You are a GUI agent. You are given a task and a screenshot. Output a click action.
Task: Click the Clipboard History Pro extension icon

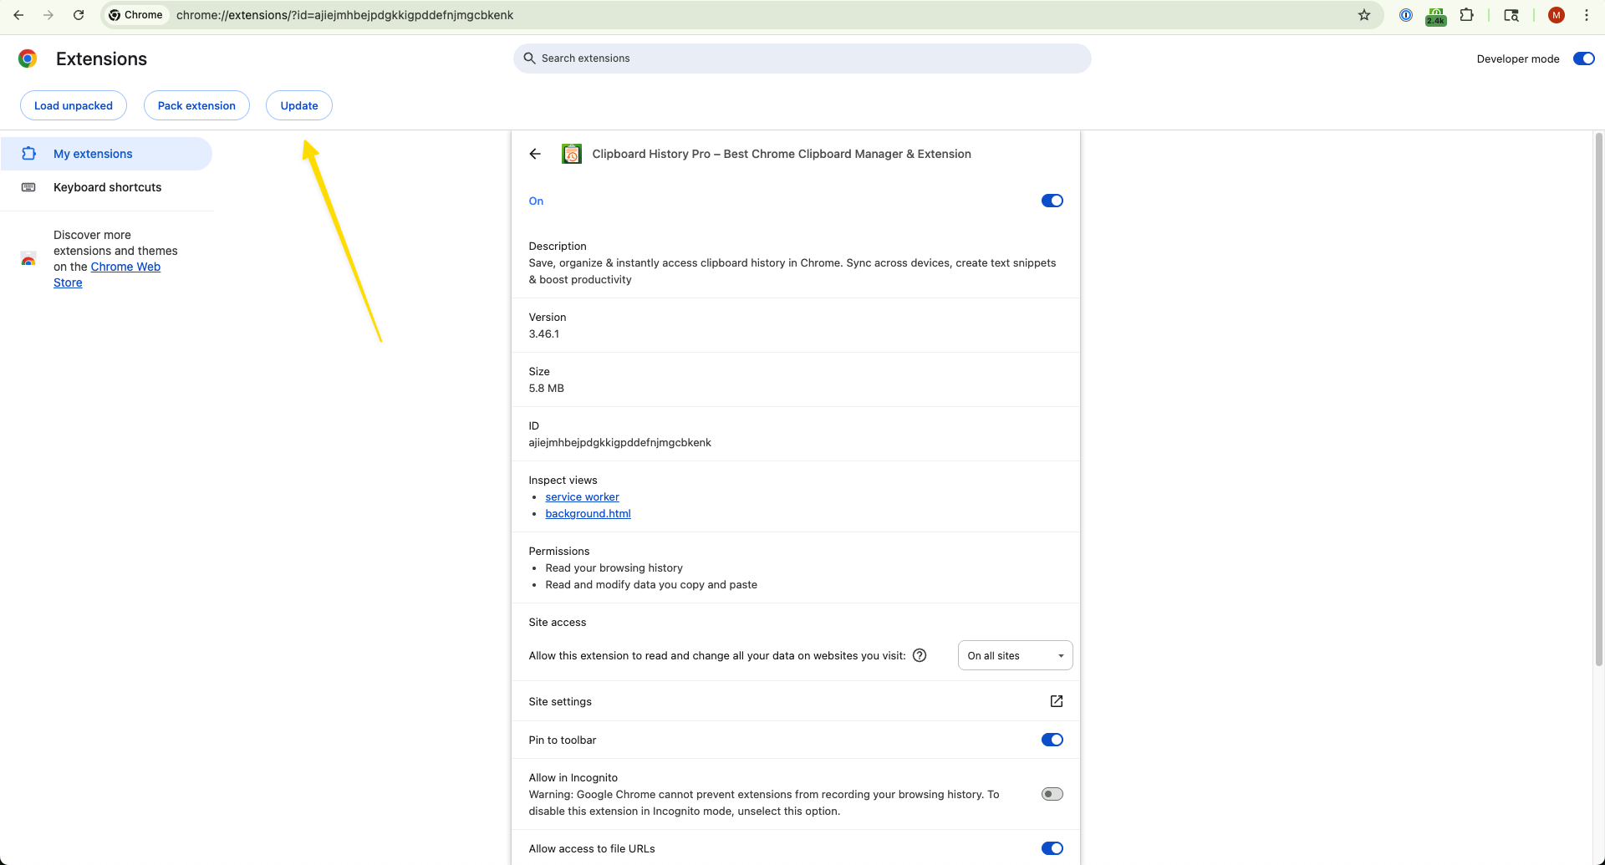click(572, 154)
